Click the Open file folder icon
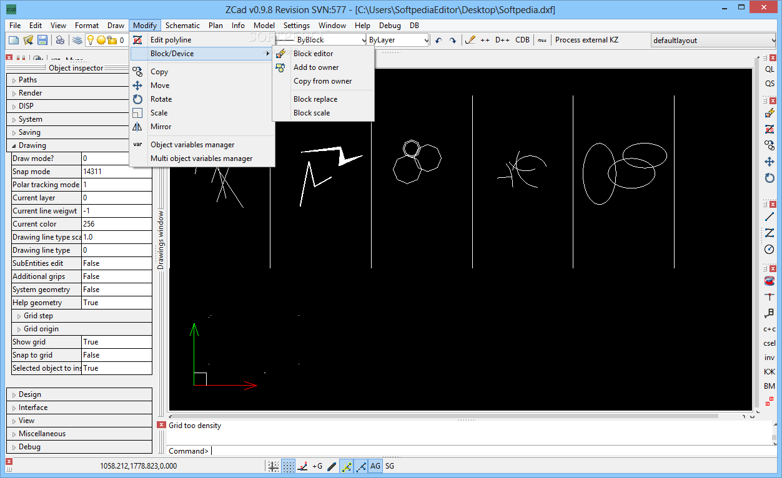The image size is (782, 478). click(x=28, y=40)
